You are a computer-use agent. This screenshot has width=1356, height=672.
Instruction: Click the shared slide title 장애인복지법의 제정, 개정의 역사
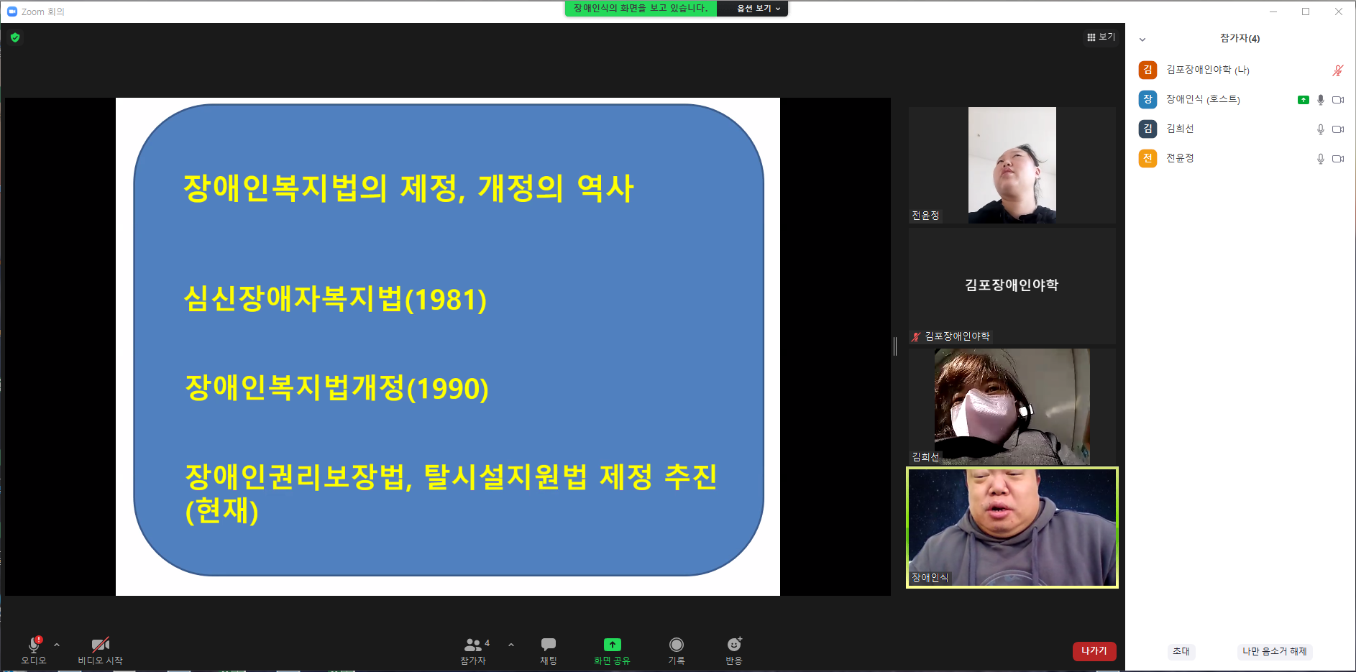point(408,188)
